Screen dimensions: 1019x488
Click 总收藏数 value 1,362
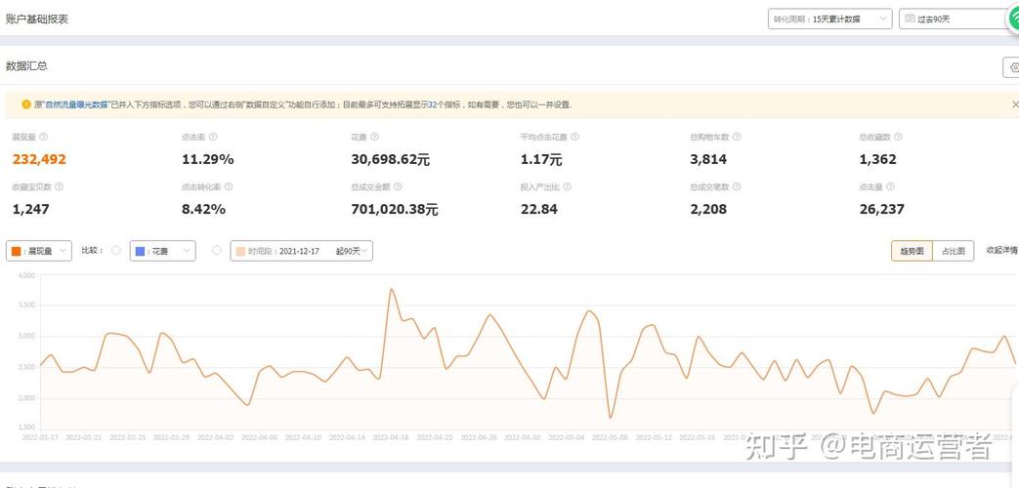click(x=877, y=160)
